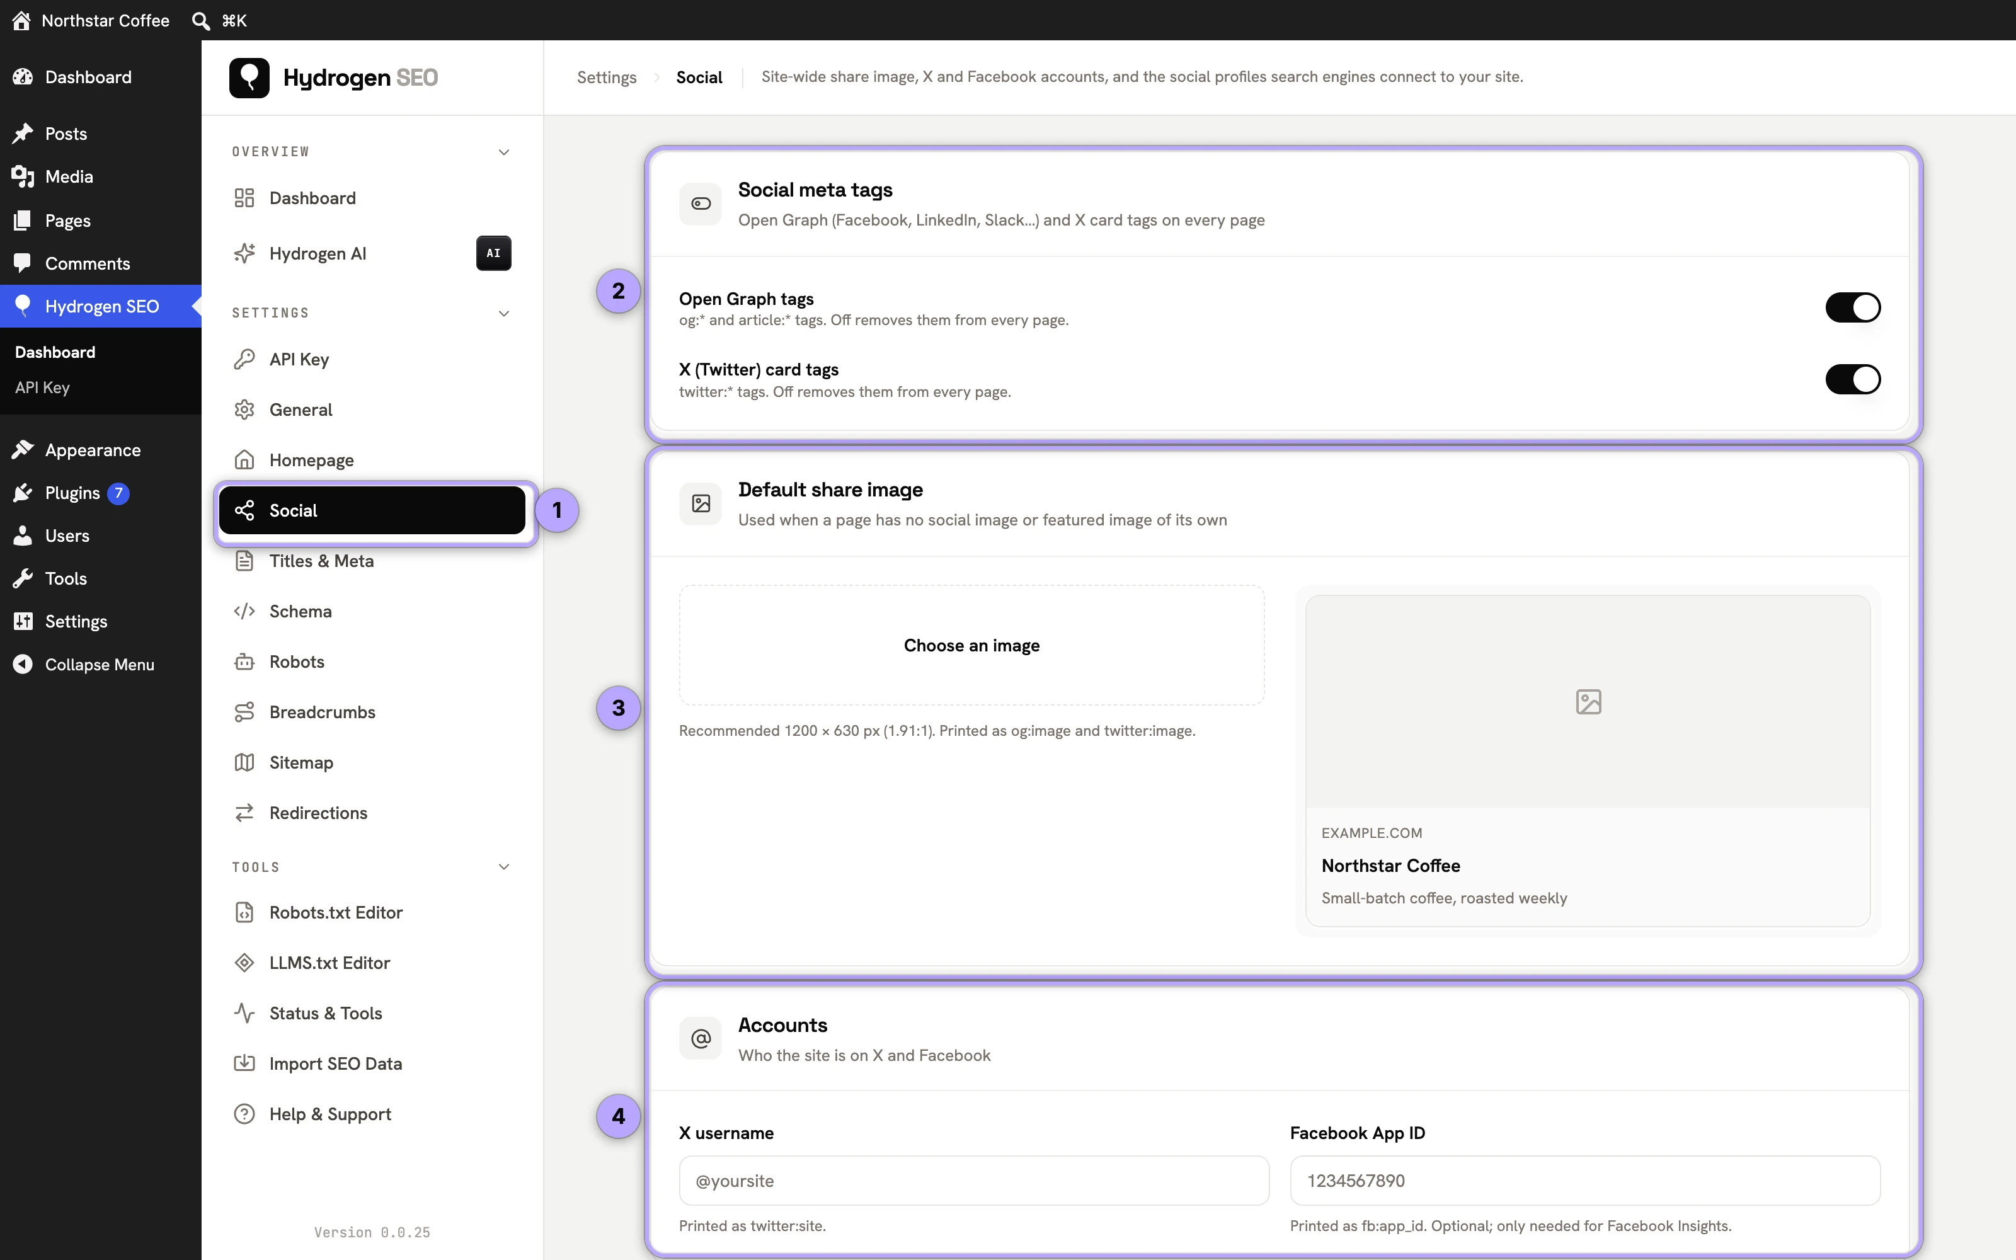Click the General gear icon
Screen dimensions: 2016x1260
tap(244, 410)
